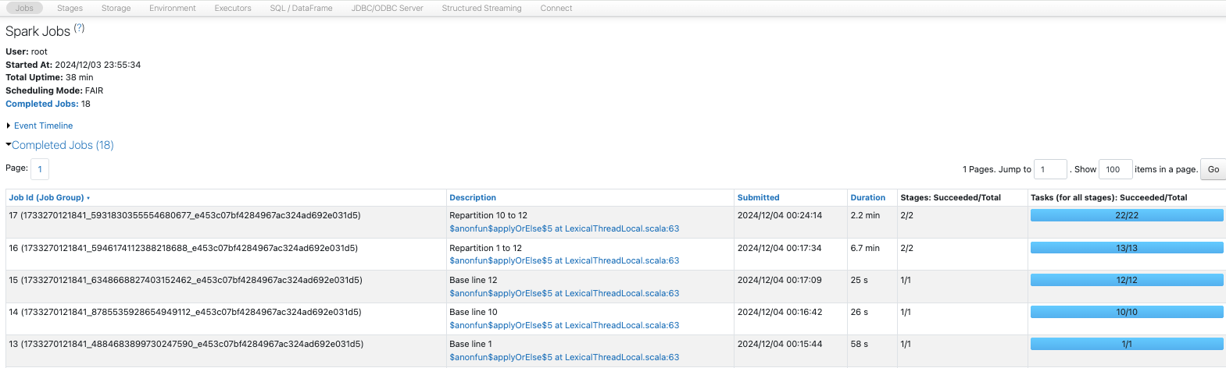Open the JDBC/ODBC Server tab
The height and width of the screenshot is (368, 1226).
387,8
